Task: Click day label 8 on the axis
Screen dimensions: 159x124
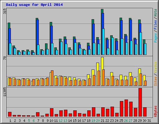Action: pyautogui.click(x=43, y=121)
